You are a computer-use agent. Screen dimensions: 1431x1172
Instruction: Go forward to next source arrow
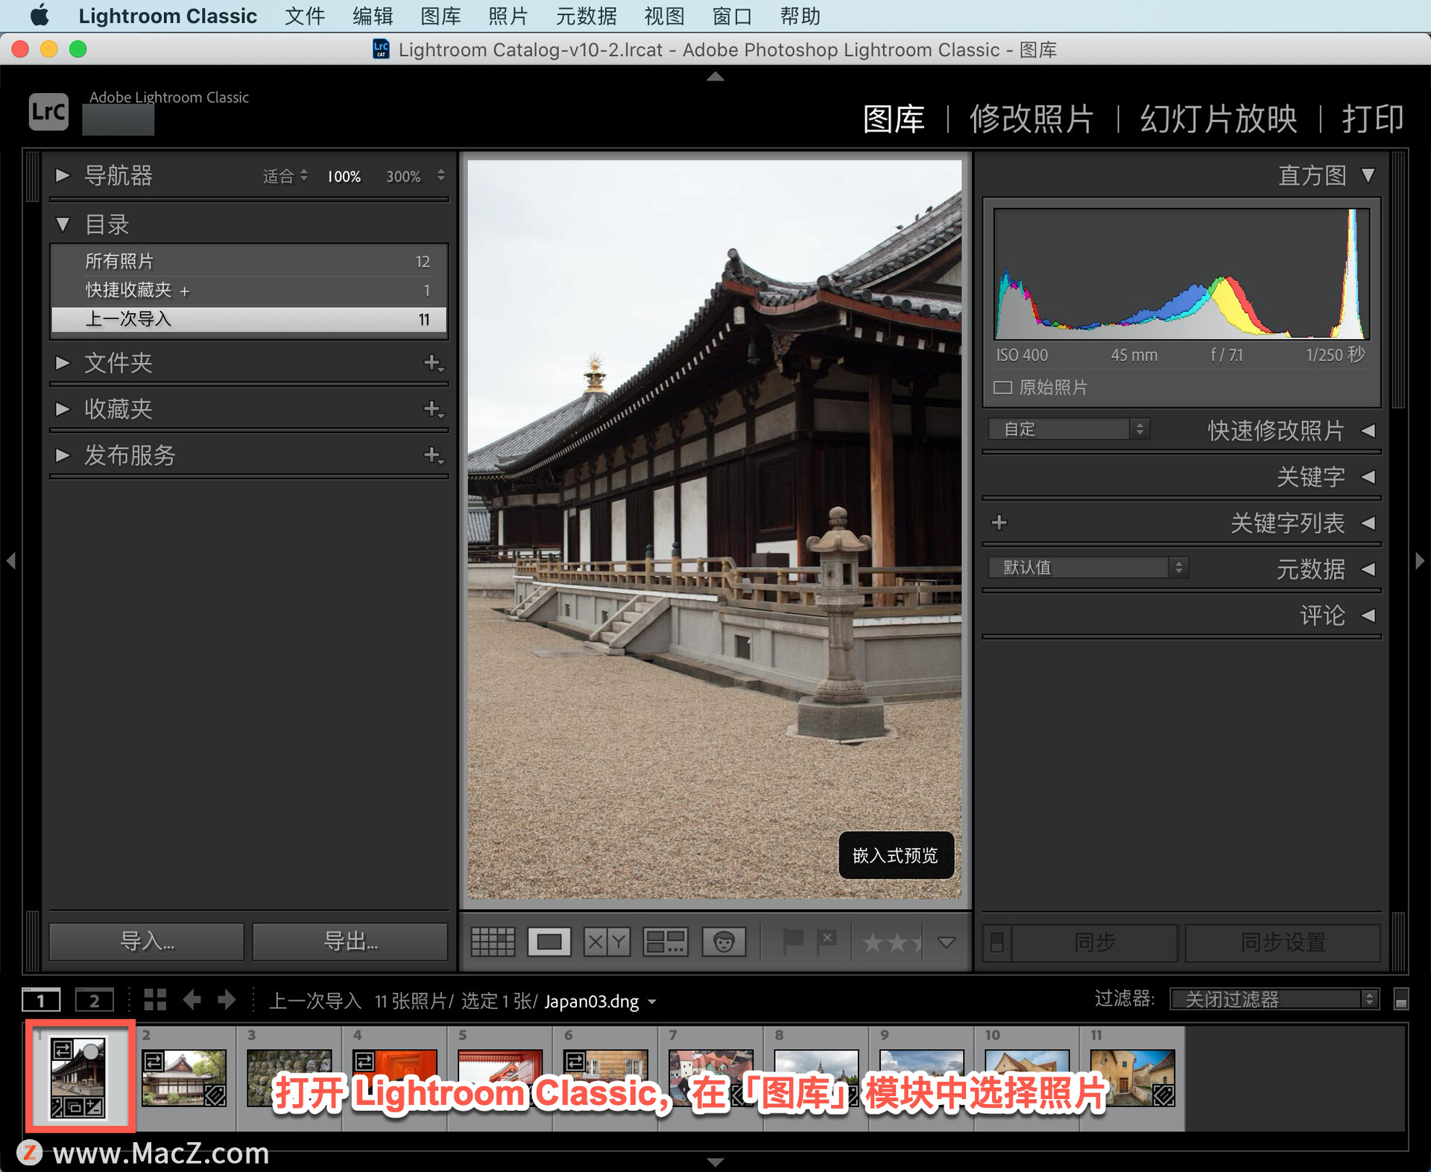tap(227, 1000)
